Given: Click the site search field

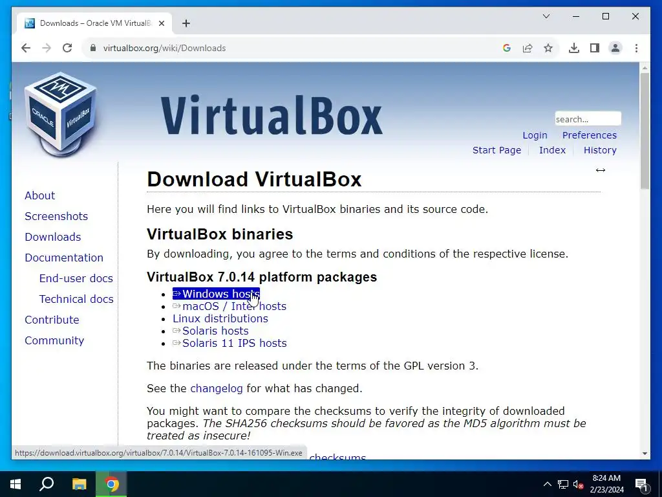Looking at the screenshot, I should pos(588,119).
